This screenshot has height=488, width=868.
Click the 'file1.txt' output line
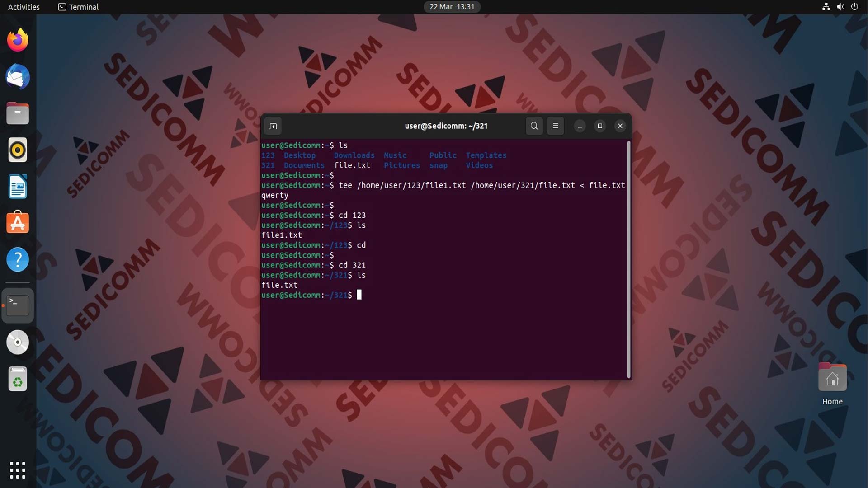281,235
